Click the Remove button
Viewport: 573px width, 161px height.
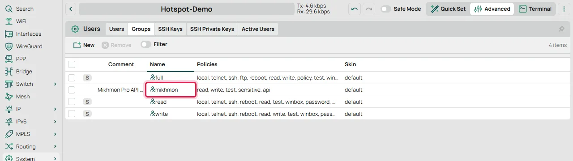point(116,45)
